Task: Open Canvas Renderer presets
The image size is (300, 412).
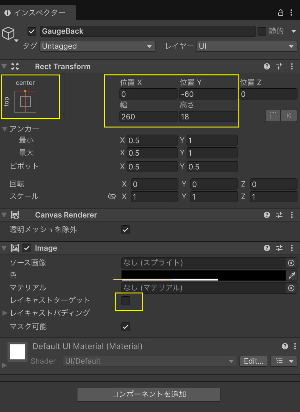Action: point(279,215)
